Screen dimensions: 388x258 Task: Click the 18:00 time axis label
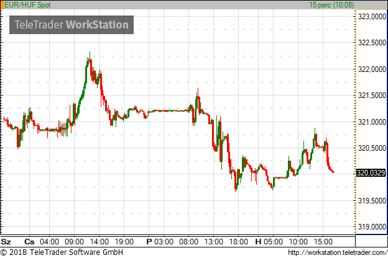[x=239, y=241]
